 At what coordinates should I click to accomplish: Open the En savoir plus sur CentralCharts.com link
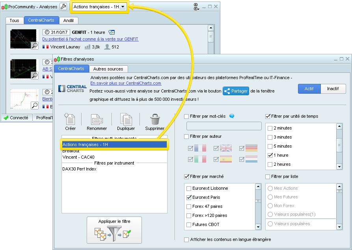point(125,83)
